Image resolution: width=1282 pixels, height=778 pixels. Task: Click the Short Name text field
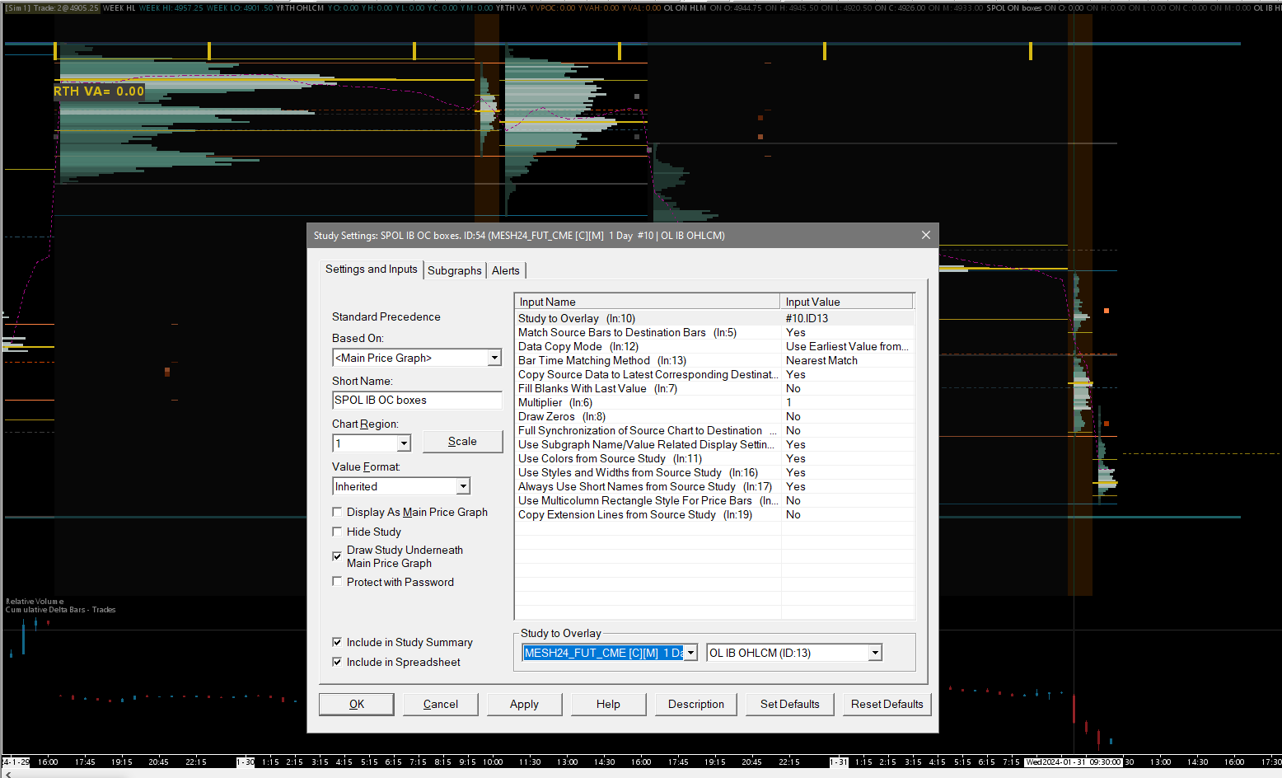pos(417,400)
